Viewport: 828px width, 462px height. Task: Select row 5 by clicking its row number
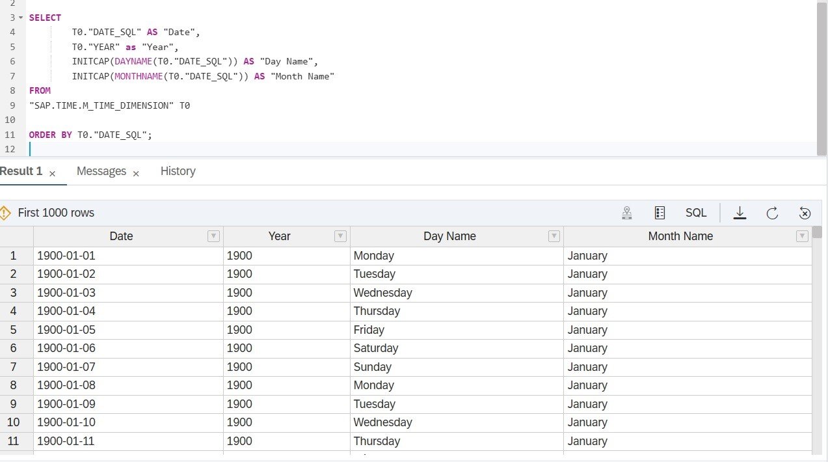[13, 329]
